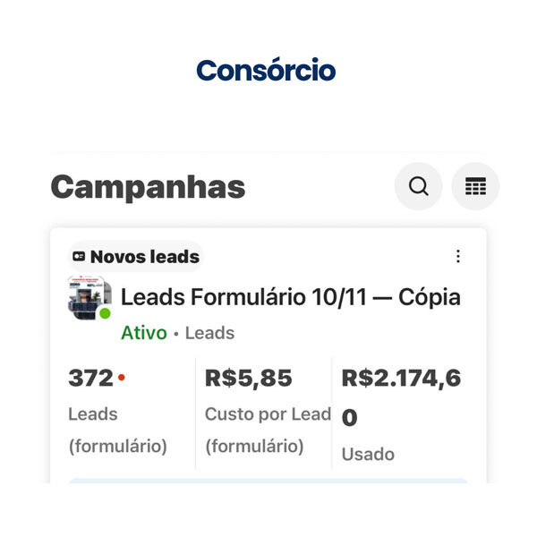537x537 pixels.
Task: Select the R$2.174,60 amount spent value
Action: coord(401,396)
